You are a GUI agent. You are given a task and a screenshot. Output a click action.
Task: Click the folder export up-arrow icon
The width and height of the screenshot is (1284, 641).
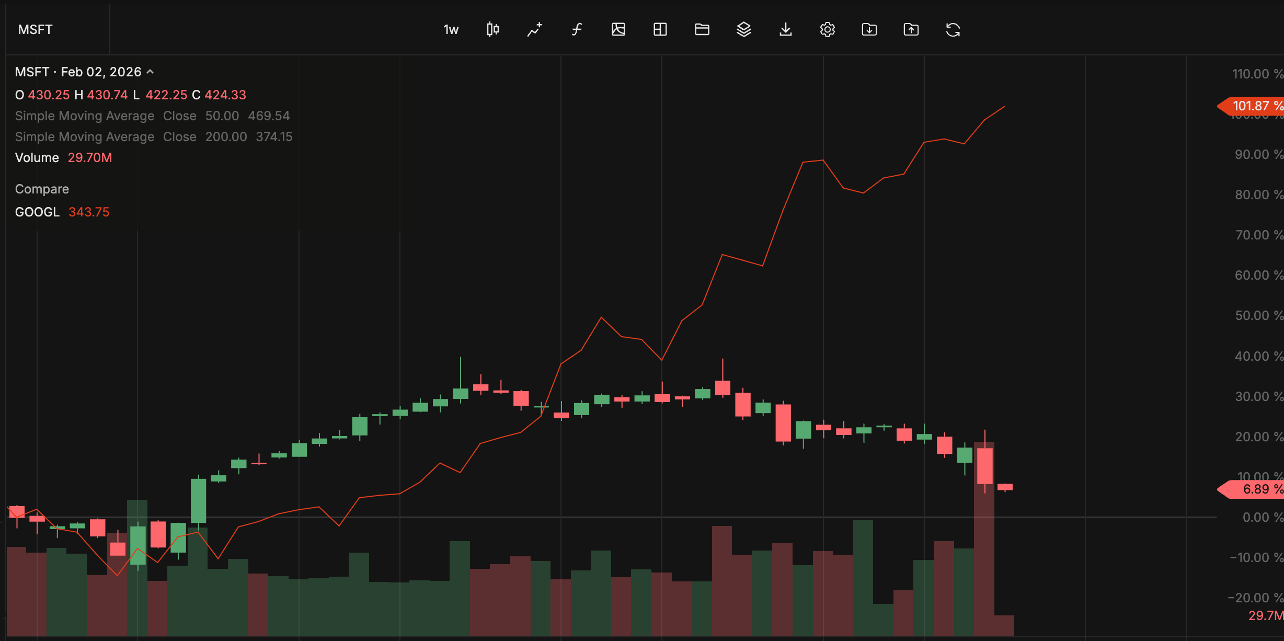(x=911, y=30)
